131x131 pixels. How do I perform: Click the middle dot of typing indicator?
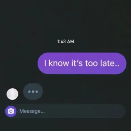tap(33, 92)
